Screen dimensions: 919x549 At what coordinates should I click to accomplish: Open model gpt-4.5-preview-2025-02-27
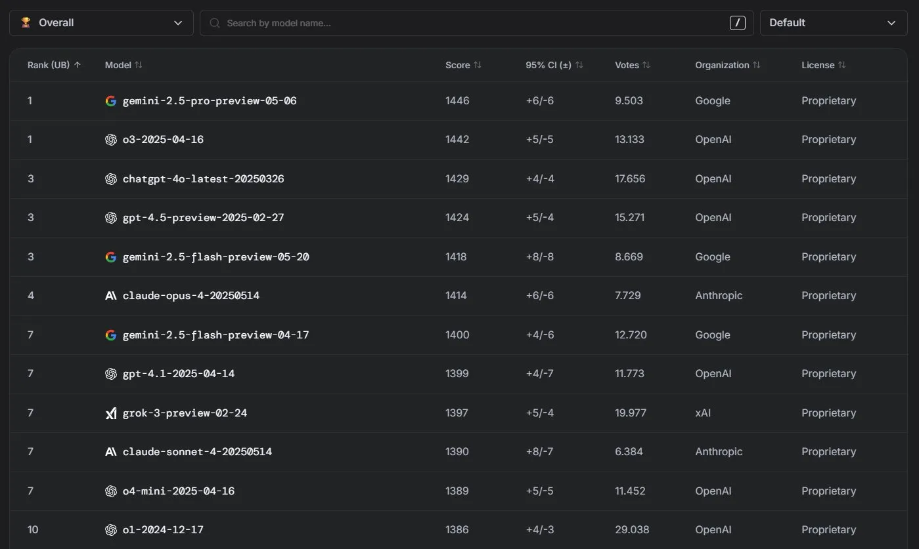tap(204, 218)
